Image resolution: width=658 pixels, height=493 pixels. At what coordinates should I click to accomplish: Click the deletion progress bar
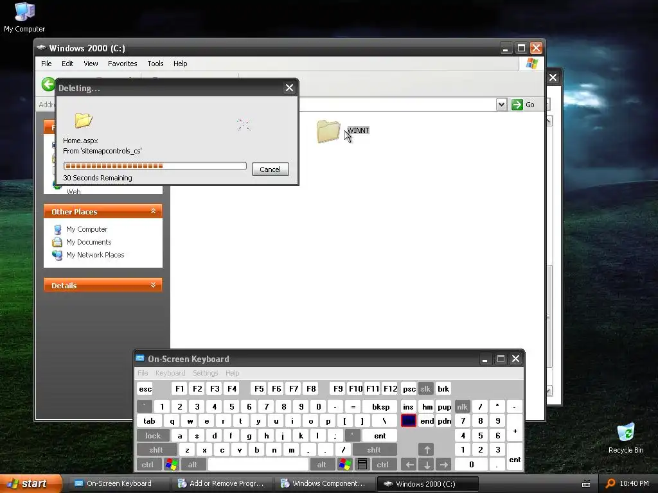point(155,166)
